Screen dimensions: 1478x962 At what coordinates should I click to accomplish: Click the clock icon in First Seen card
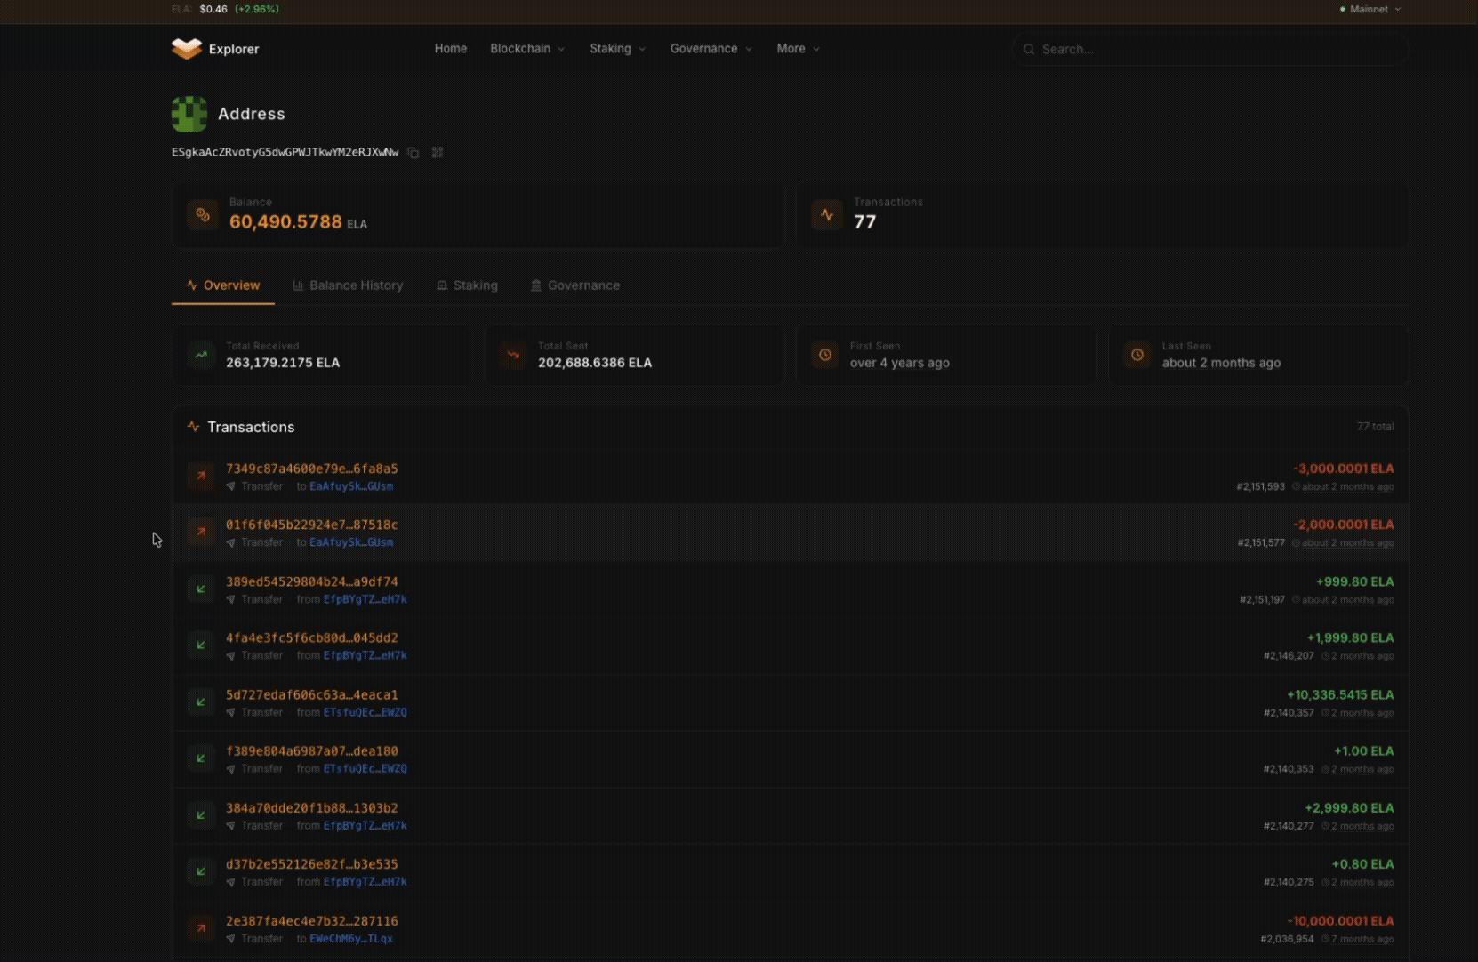coord(825,355)
